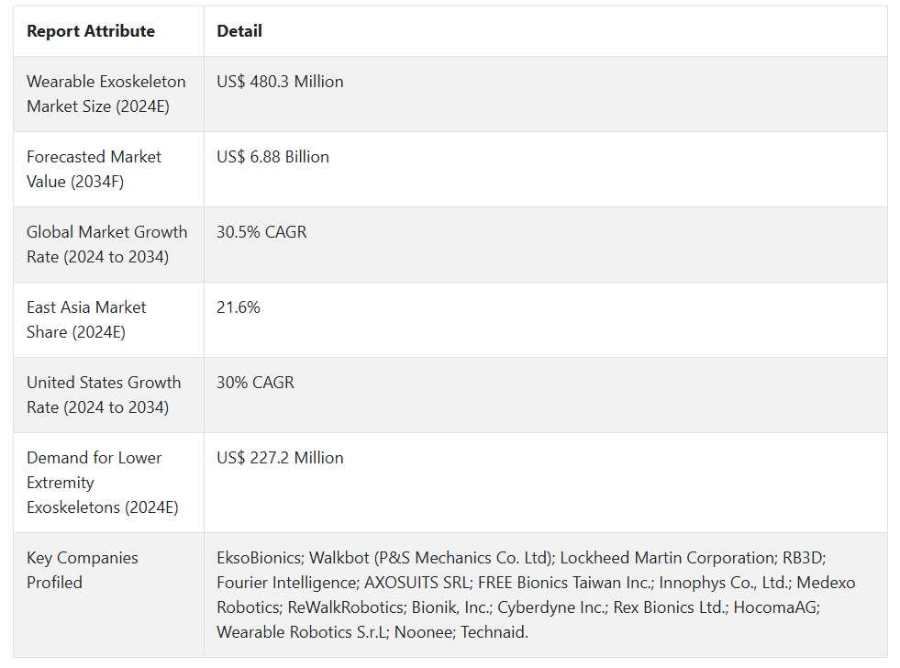The width and height of the screenshot is (900, 668).
Task: Select the Wearable Exoskeleton Market Size cell
Action: (x=106, y=94)
